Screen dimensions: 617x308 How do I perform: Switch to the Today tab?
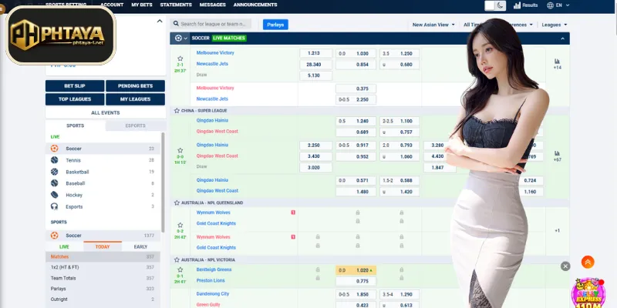pos(103,246)
